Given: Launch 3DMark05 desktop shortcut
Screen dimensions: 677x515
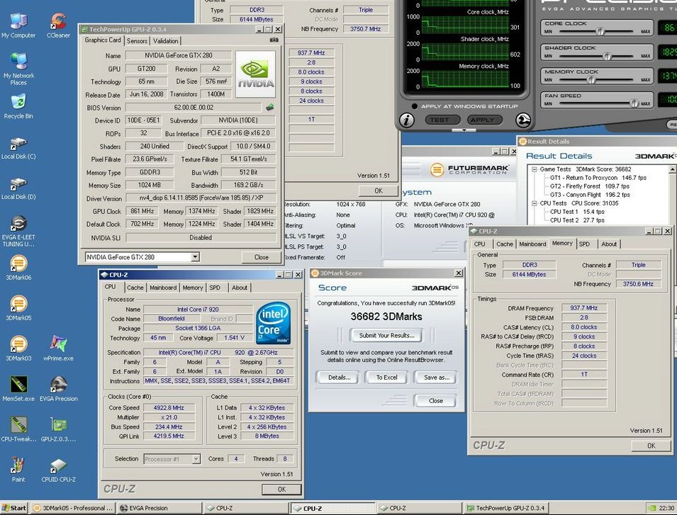Looking at the screenshot, I should pyautogui.click(x=18, y=308).
